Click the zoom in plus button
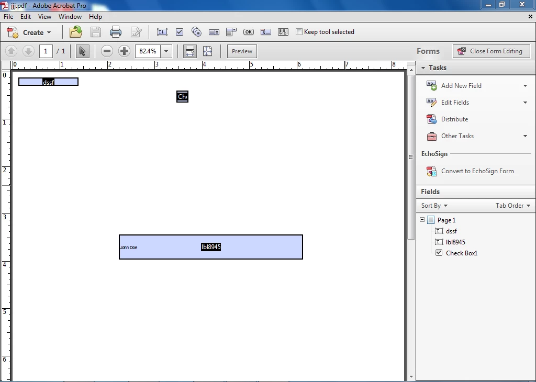Screen dimensions: 536x382 point(125,51)
